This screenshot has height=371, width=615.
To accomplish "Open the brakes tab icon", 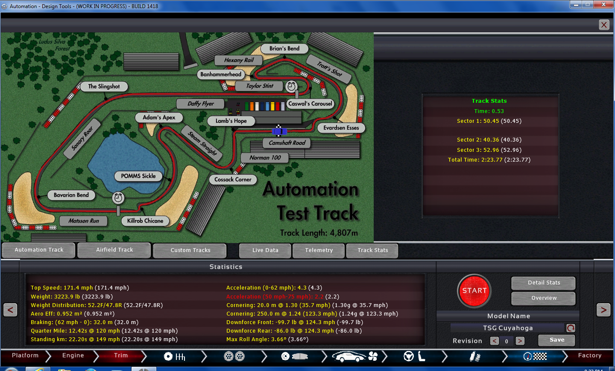I will [295, 356].
